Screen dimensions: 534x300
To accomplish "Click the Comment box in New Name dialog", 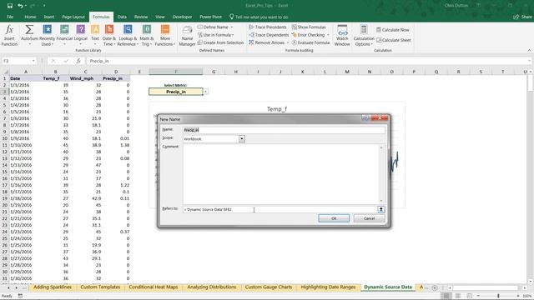I will pyautogui.click(x=281, y=174).
